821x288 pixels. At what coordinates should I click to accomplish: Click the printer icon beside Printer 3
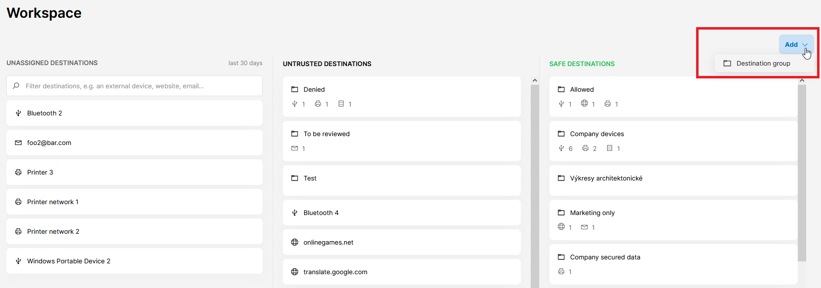[x=18, y=172]
